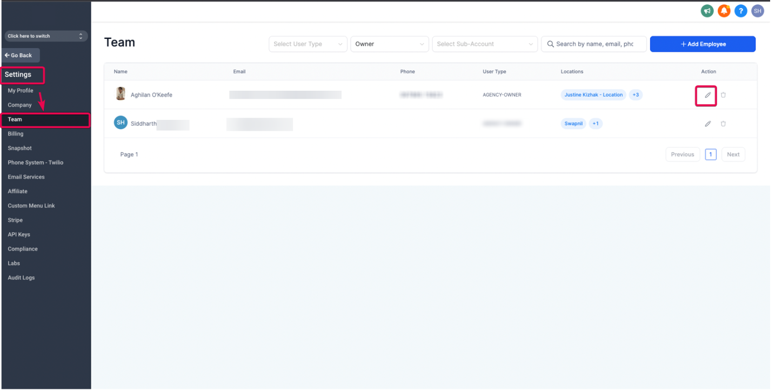Click the green megaphone announcements icon
Viewport: 775px width, 392px height.
click(707, 11)
